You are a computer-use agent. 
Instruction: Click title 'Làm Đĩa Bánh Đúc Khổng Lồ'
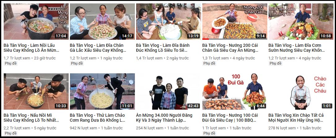[163, 48]
